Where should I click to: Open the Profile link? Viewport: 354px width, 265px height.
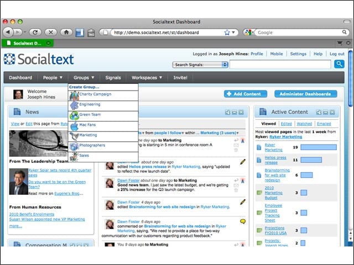pyautogui.click(x=257, y=54)
